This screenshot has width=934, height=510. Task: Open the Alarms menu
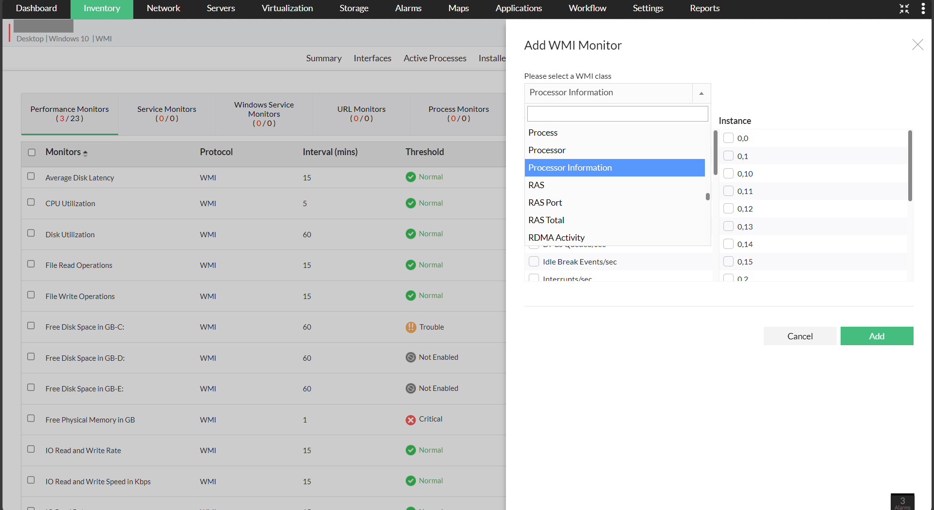pyautogui.click(x=408, y=8)
